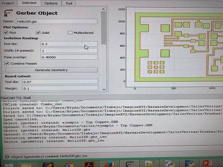223x167 pixels.
Task: Click the Board cutout Tool dia field
Action: pos(60,82)
